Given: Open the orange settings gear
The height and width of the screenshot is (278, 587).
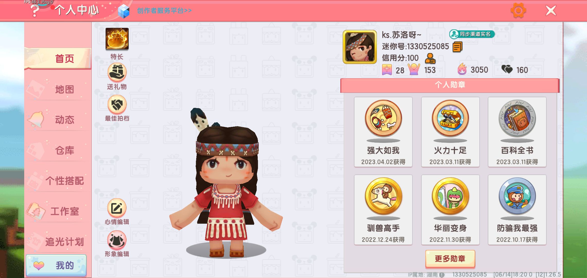Looking at the screenshot, I should (518, 11).
